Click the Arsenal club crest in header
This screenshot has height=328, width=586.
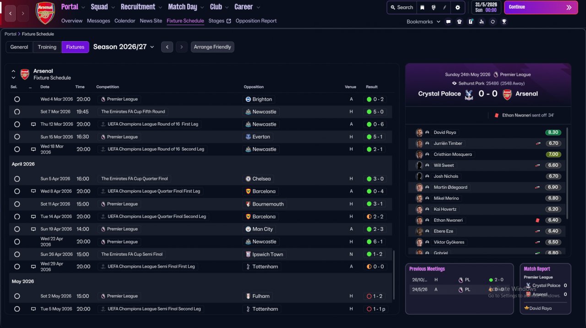[45, 13]
